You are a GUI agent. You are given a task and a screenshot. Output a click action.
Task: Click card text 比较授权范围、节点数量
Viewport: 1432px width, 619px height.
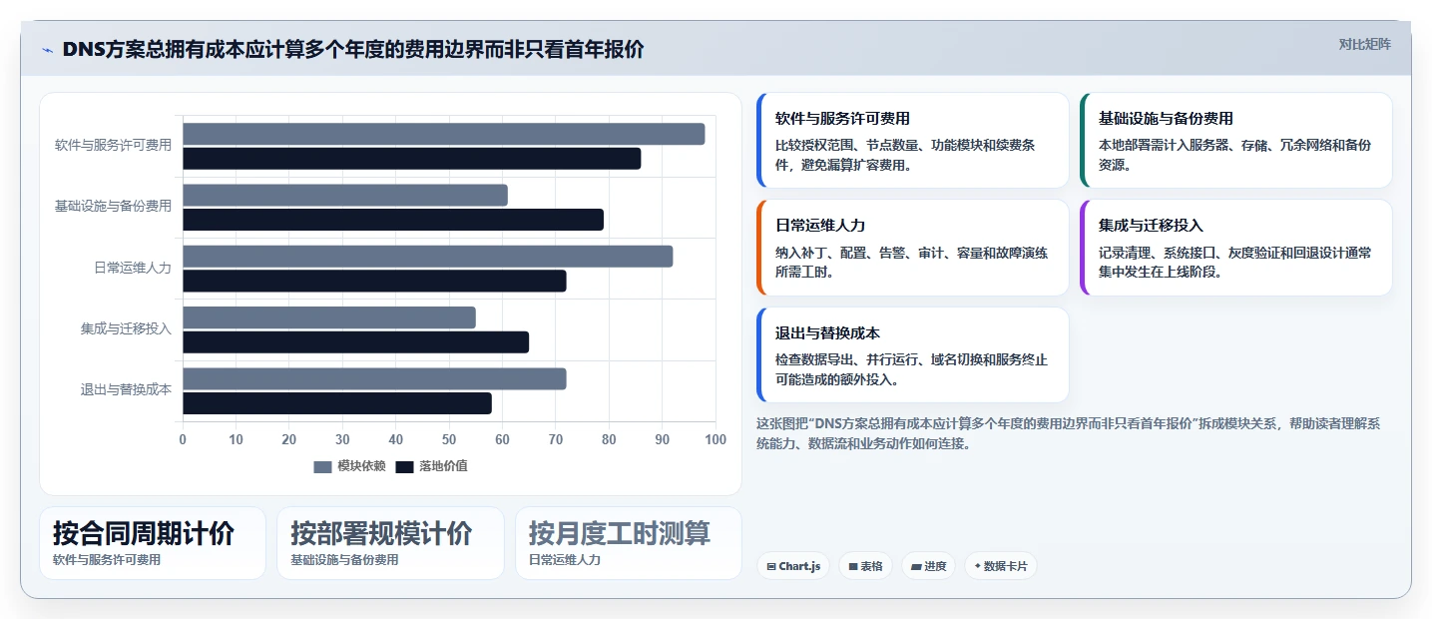905,155
